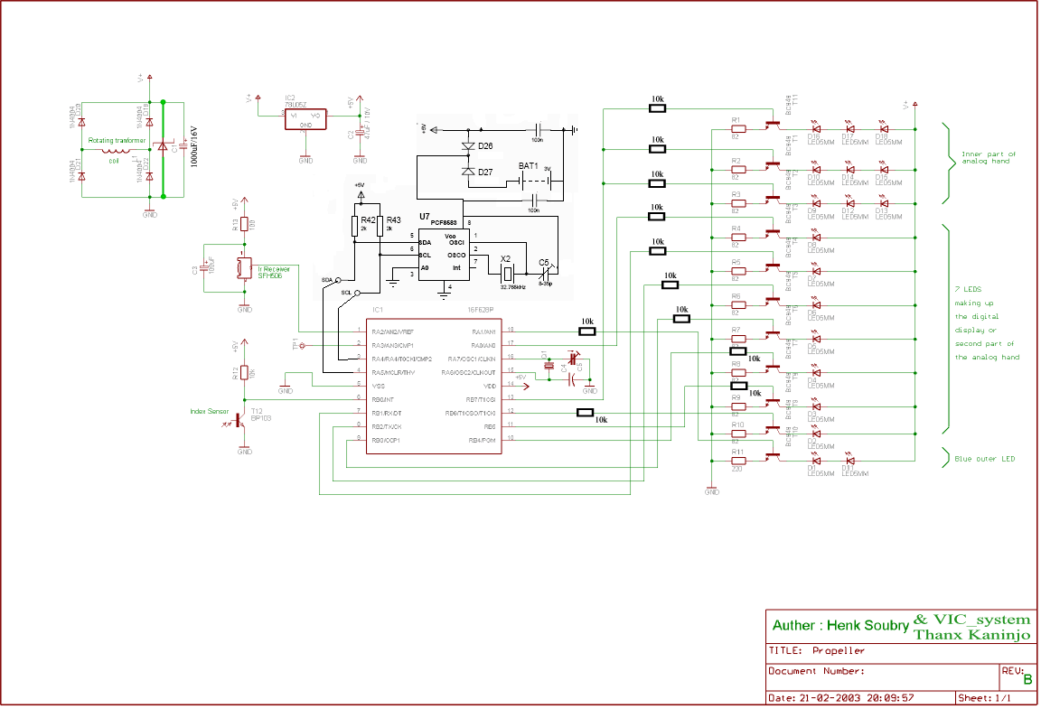1041x709 pixels.
Task: Click the Rotating transformer coil symbol
Action: click(117, 152)
